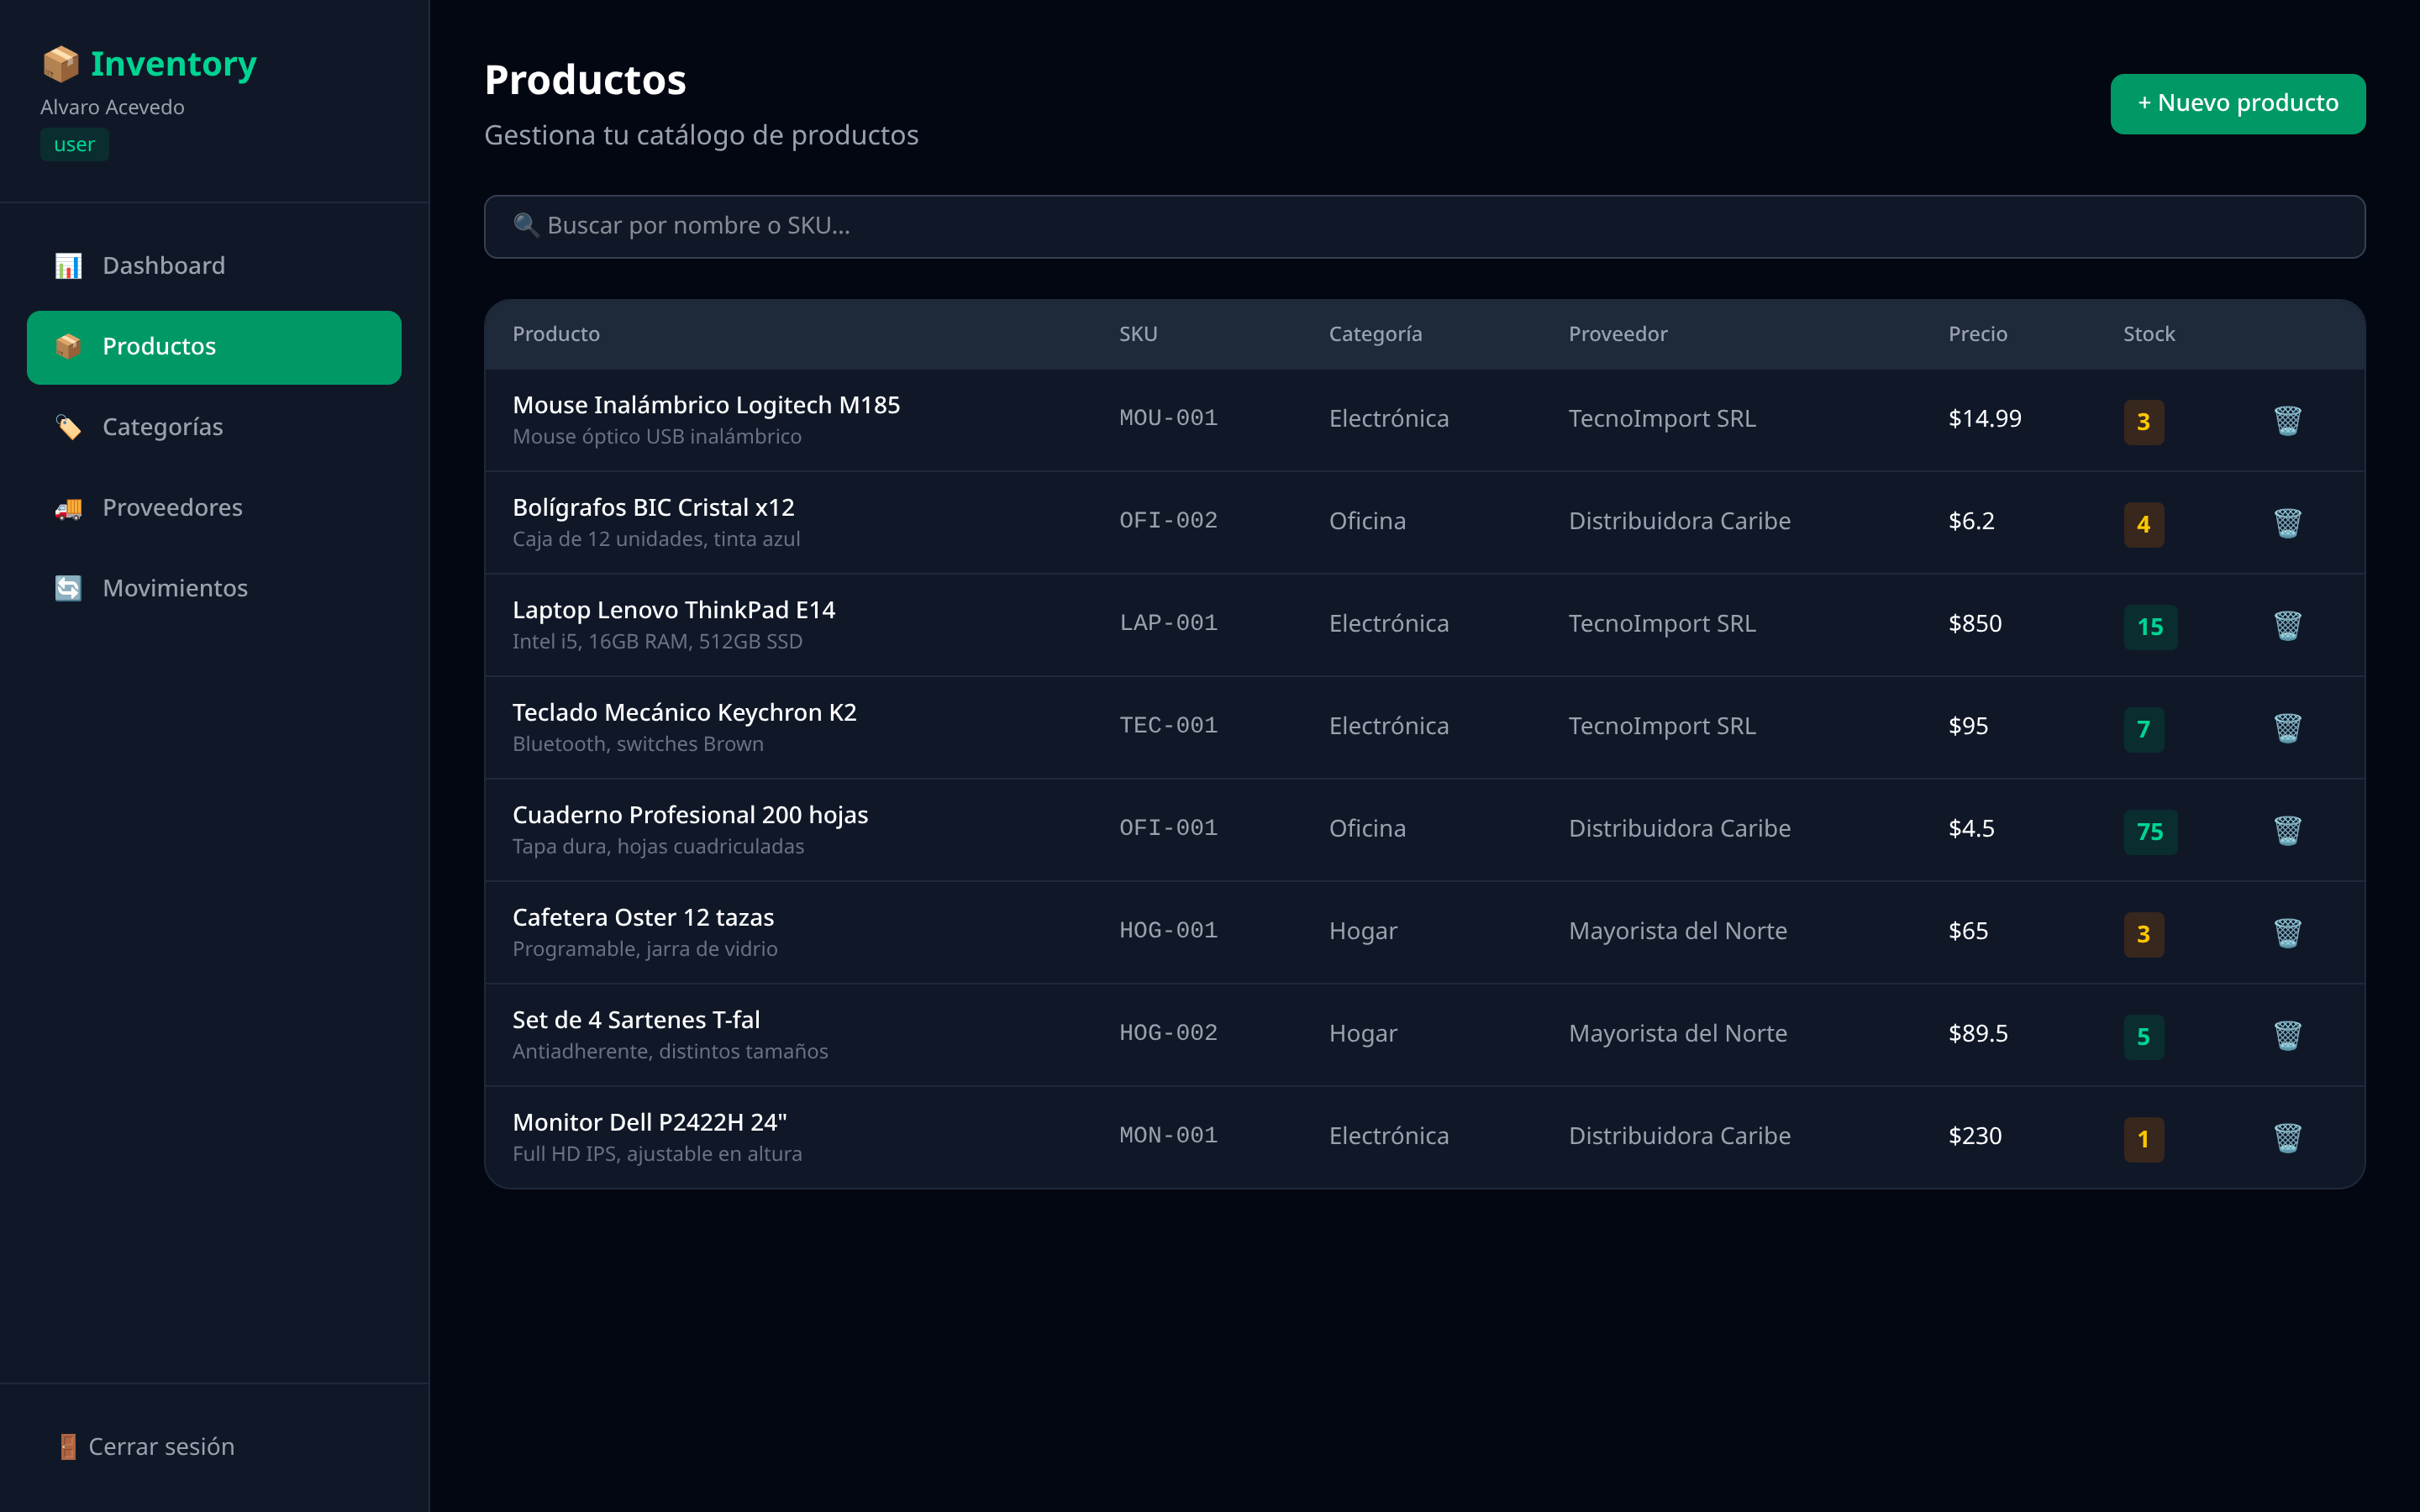2420x1512 pixels.
Task: Select the Cuaderno Profesional 200 hojas name
Action: [690, 815]
